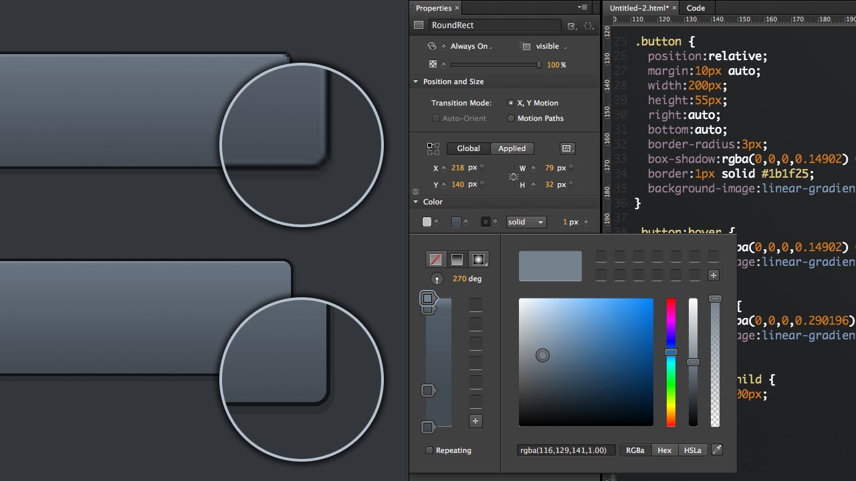Click the background color swatch in Color section
Image resolution: width=856 pixels, height=481 pixels.
[x=427, y=222]
